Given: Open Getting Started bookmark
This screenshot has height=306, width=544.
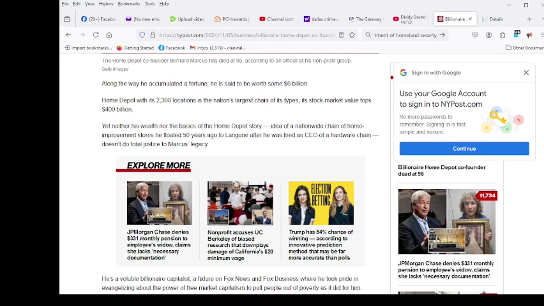Looking at the screenshot, I should (x=135, y=48).
